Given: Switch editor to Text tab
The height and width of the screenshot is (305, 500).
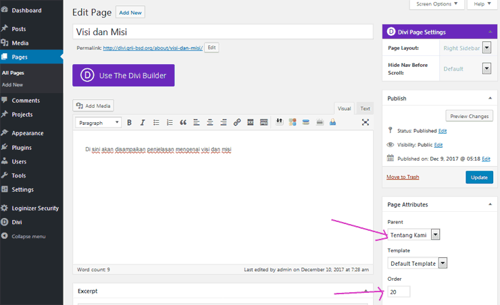Looking at the screenshot, I should pyautogui.click(x=365, y=109).
